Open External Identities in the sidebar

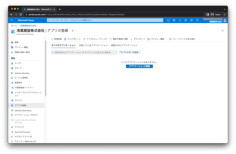tap(20, 73)
